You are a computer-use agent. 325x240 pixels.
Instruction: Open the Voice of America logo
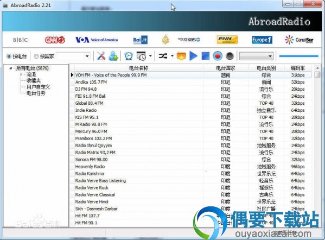tap(97, 40)
